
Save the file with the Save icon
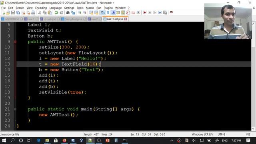click(13, 12)
